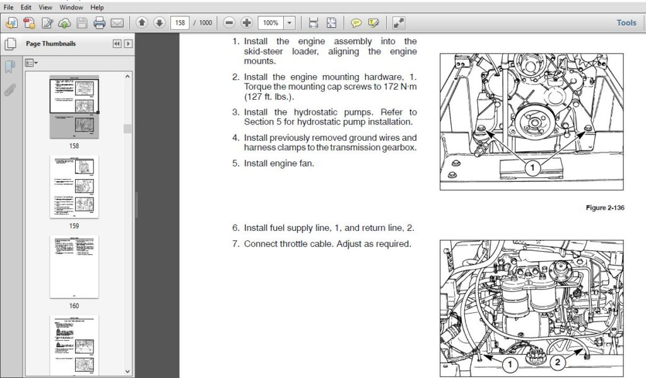
Task: Click the fuel line illustration at bottom
Action: point(531,309)
